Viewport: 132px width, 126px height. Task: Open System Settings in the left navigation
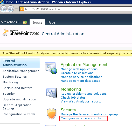(15, 77)
